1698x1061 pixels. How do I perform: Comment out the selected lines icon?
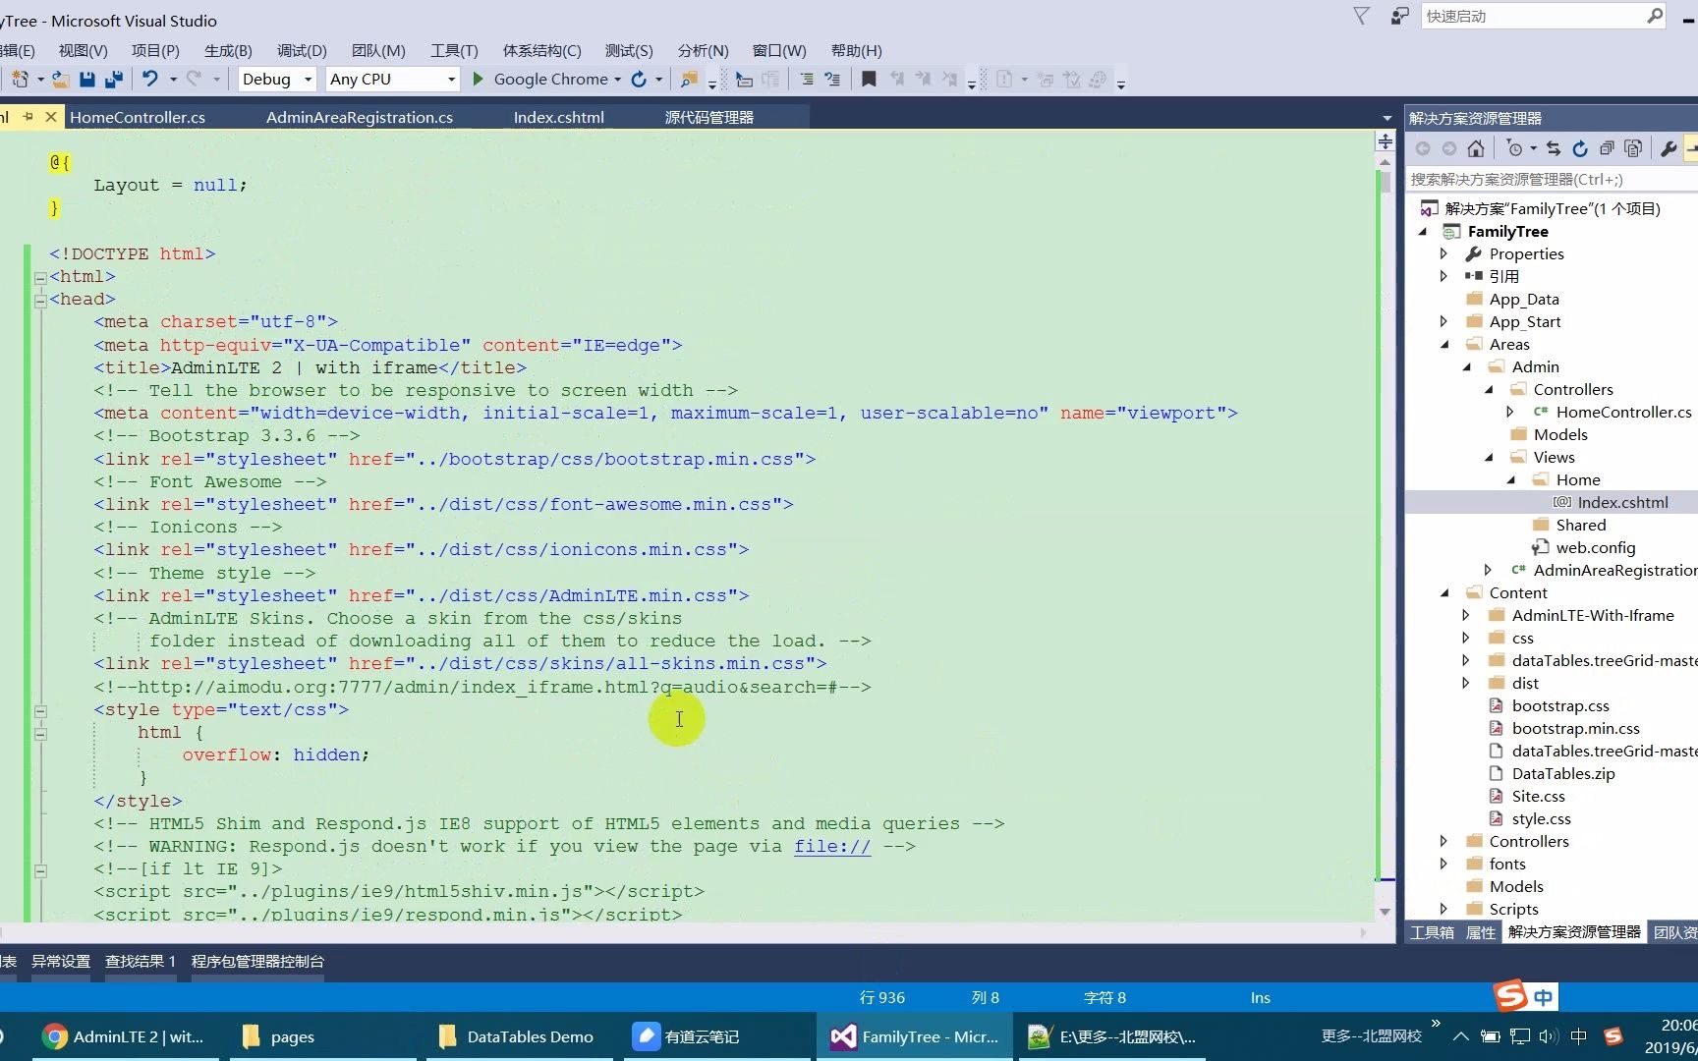806,79
